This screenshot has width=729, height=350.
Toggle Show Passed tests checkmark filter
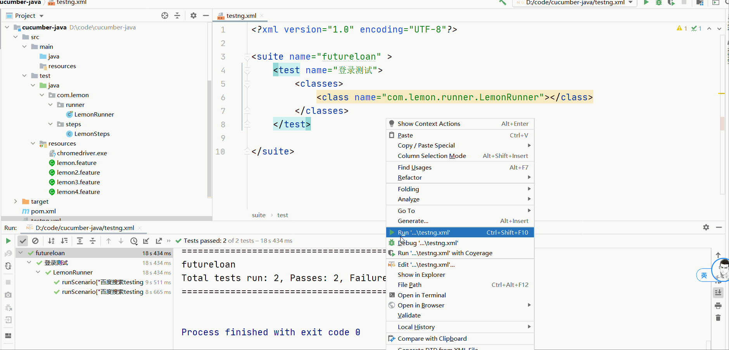23,241
